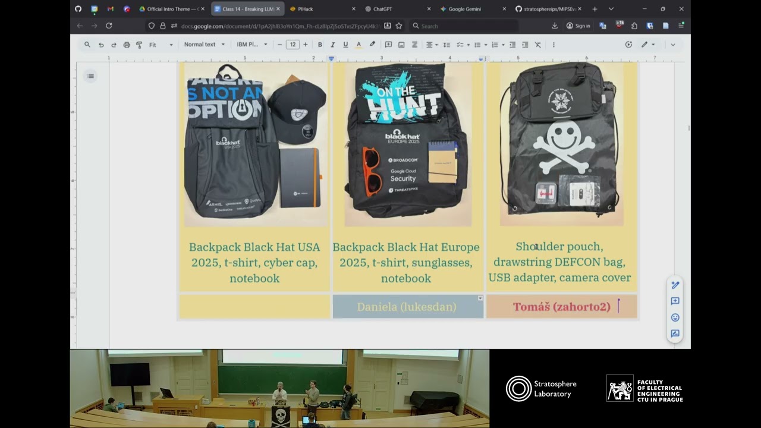Open the highlight color picker
This screenshot has height=428, width=761.
click(x=372, y=45)
